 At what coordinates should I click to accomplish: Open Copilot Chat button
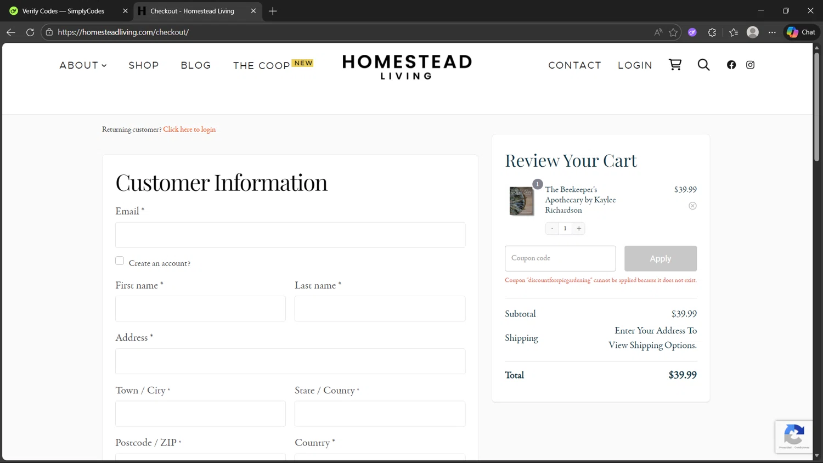(x=801, y=32)
